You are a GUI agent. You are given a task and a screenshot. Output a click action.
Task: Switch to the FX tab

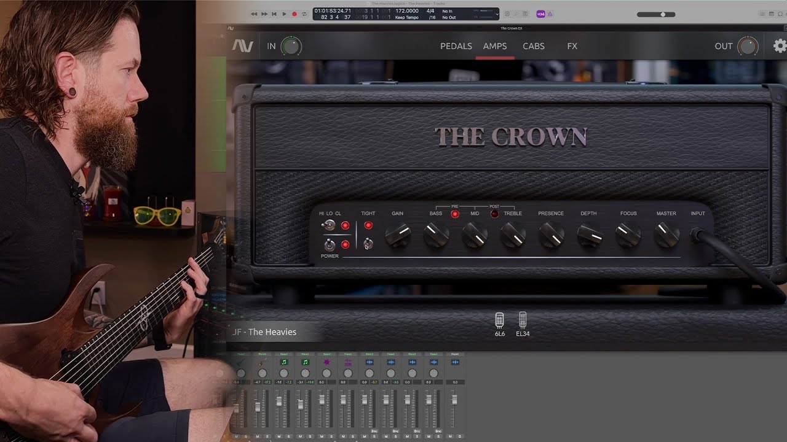click(572, 46)
